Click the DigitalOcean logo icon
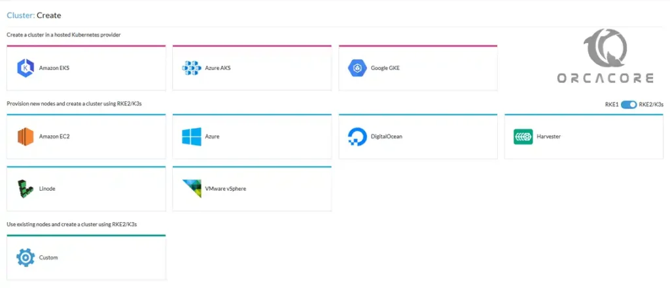The width and height of the screenshot is (670, 288). [x=357, y=137]
